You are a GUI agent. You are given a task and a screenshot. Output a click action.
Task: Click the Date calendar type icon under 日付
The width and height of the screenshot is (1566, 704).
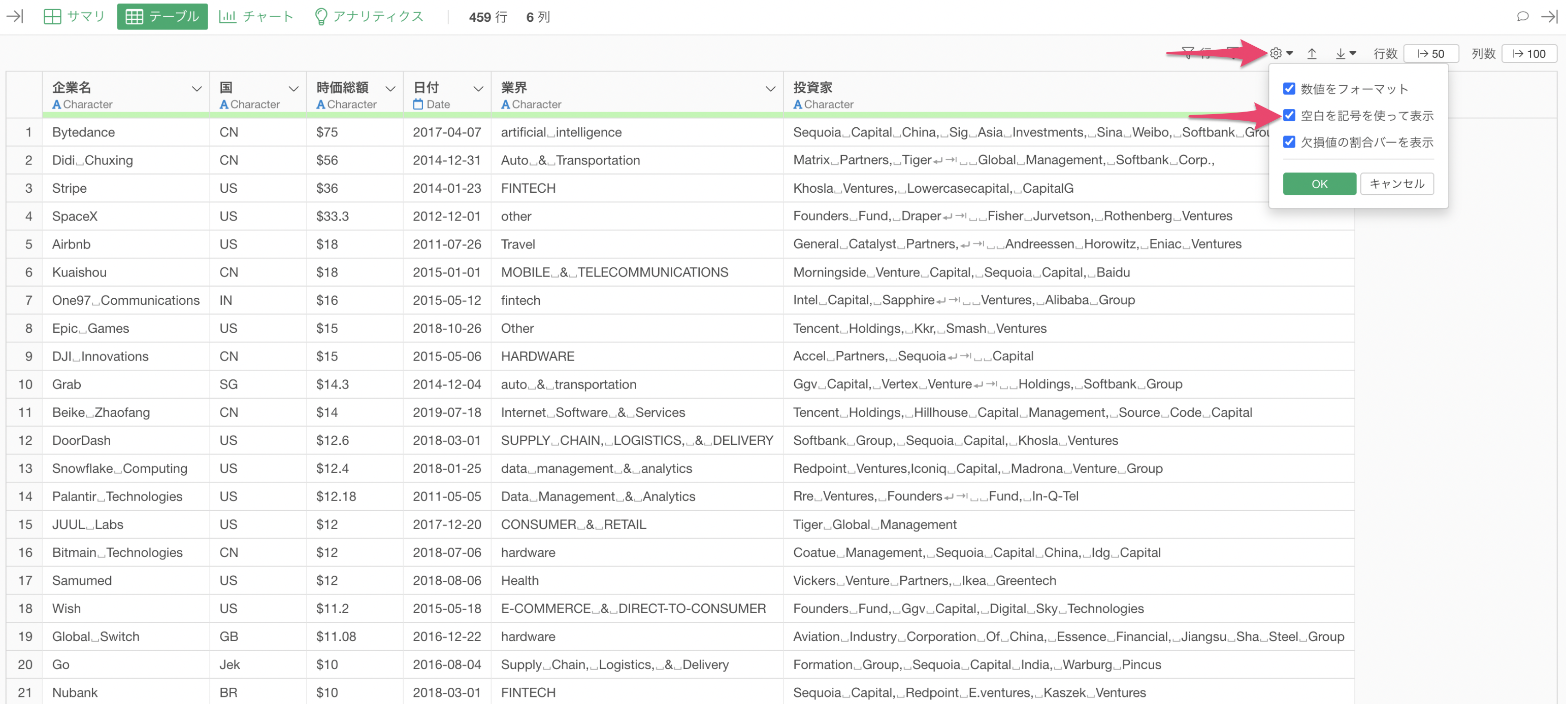click(x=417, y=104)
